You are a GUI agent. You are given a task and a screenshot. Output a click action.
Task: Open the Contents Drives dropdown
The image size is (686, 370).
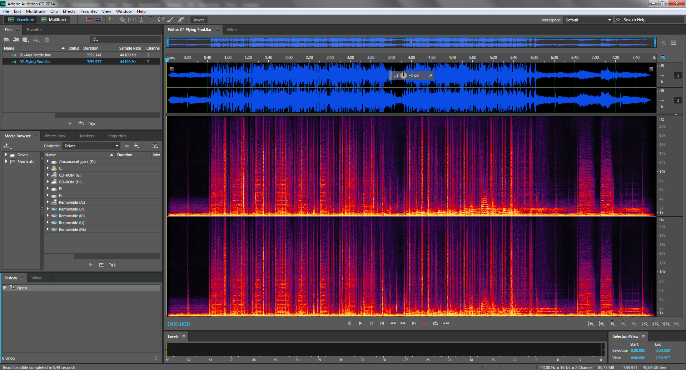coord(91,146)
